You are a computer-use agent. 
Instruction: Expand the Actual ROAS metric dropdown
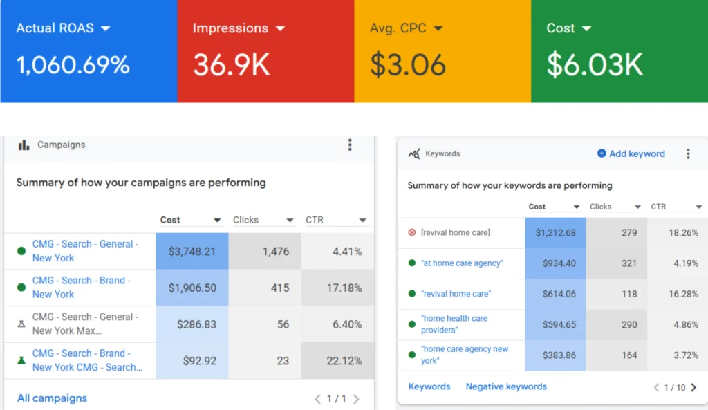106,28
